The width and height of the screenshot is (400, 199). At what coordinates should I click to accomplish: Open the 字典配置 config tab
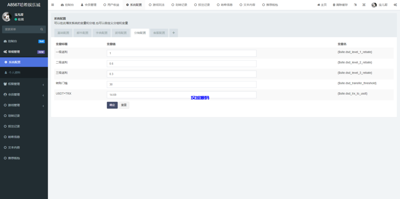pos(102,33)
